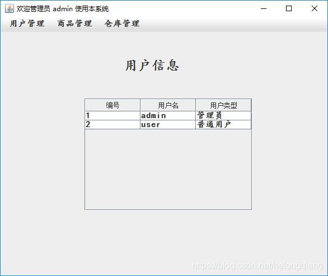
Task: Maximize the window
Action: (x=289, y=8)
